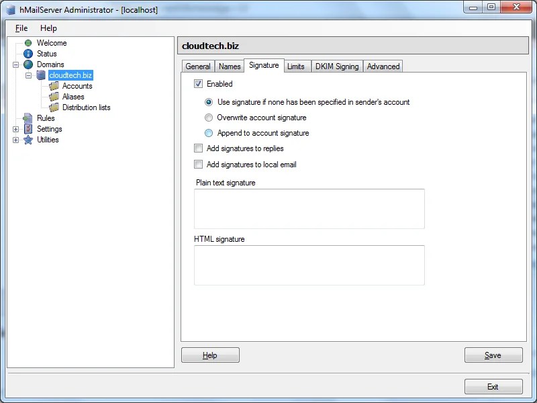
Task: Switch to the Limits tab
Action: [296, 66]
